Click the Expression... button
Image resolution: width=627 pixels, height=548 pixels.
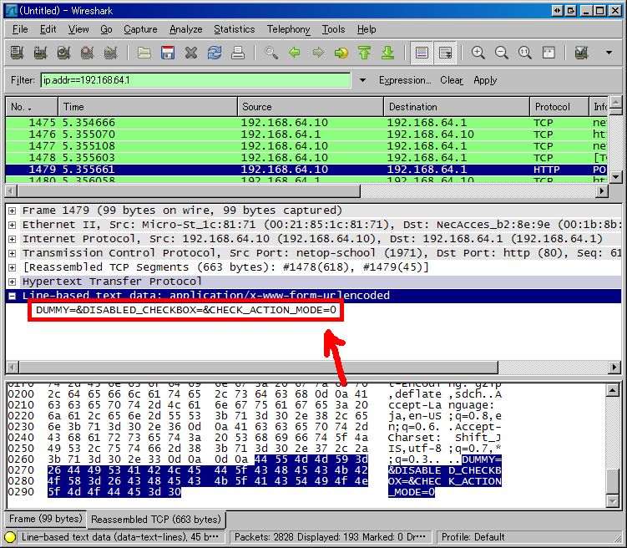[x=405, y=80]
